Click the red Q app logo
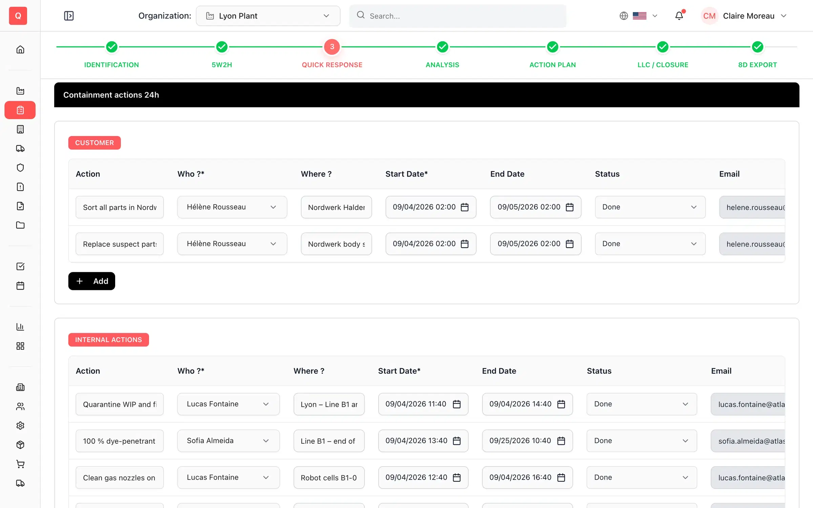Screen dimensions: 813x508 point(18,16)
